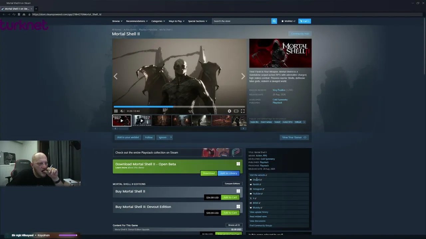This screenshot has height=239, width=426.
Task: View discussions link
Action: pos(258,221)
